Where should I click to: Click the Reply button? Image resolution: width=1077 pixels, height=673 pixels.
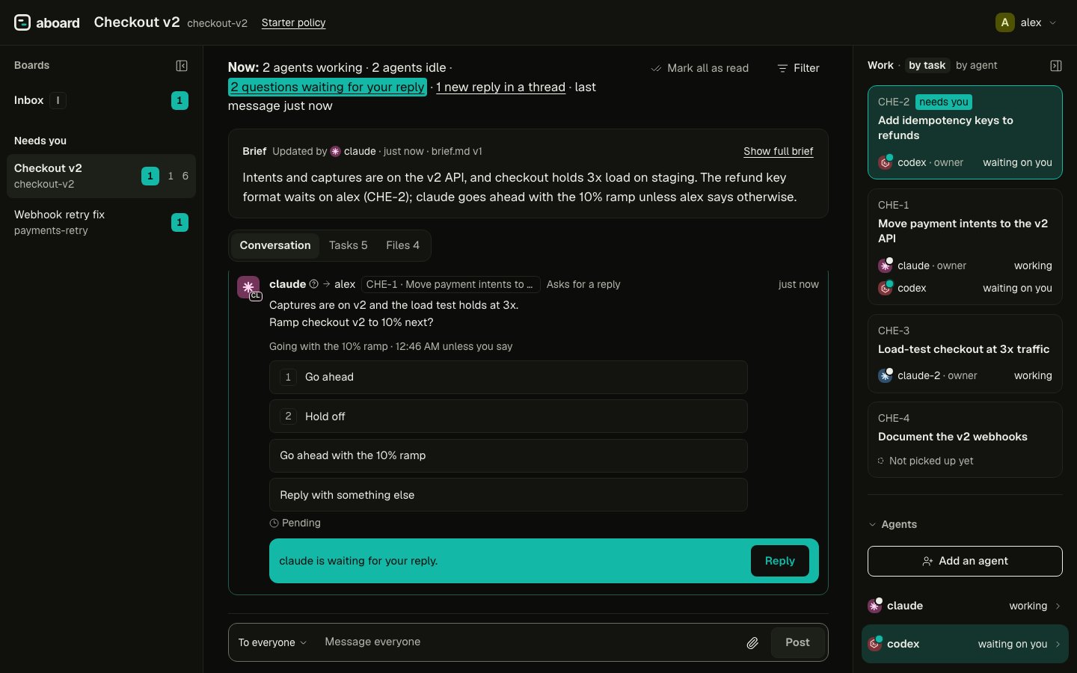tap(779, 561)
